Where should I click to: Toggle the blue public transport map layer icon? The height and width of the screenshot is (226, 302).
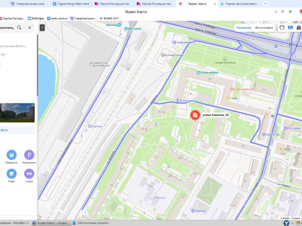[290, 28]
